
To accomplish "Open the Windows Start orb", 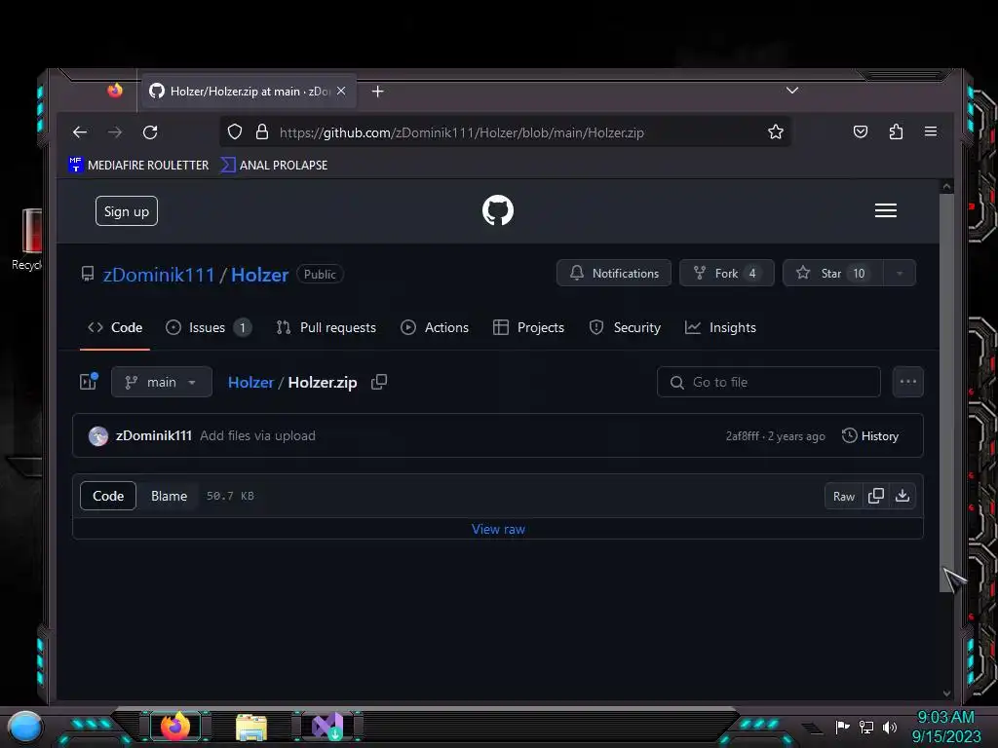I will click(25, 728).
